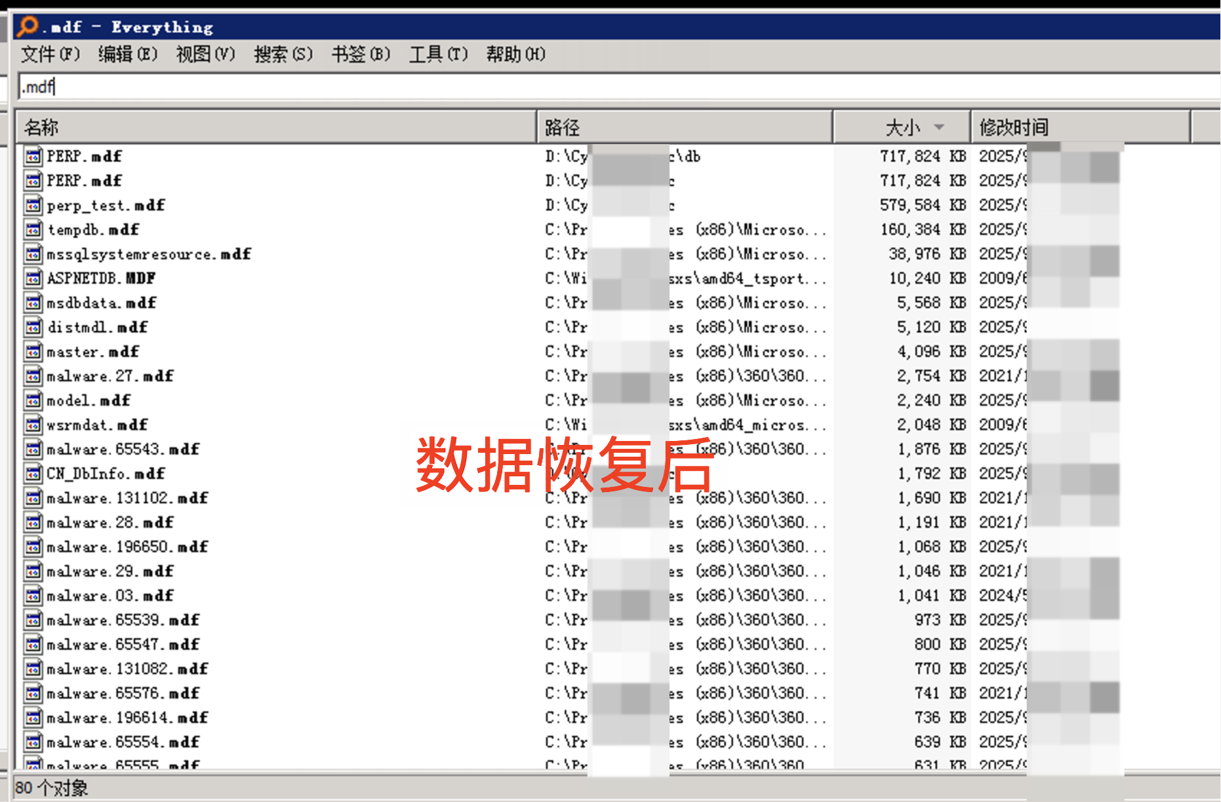Click the Everything magnifier icon in title bar
The width and height of the screenshot is (1221, 802).
28,26
